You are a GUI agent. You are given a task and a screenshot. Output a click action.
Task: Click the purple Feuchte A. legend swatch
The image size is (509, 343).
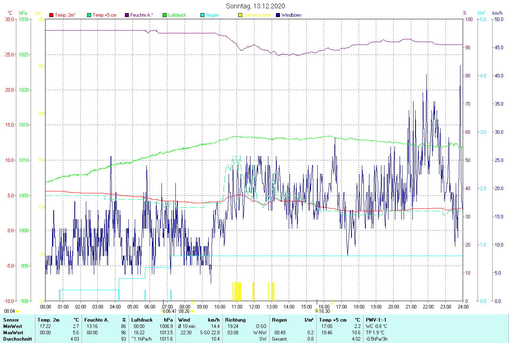tap(127, 15)
